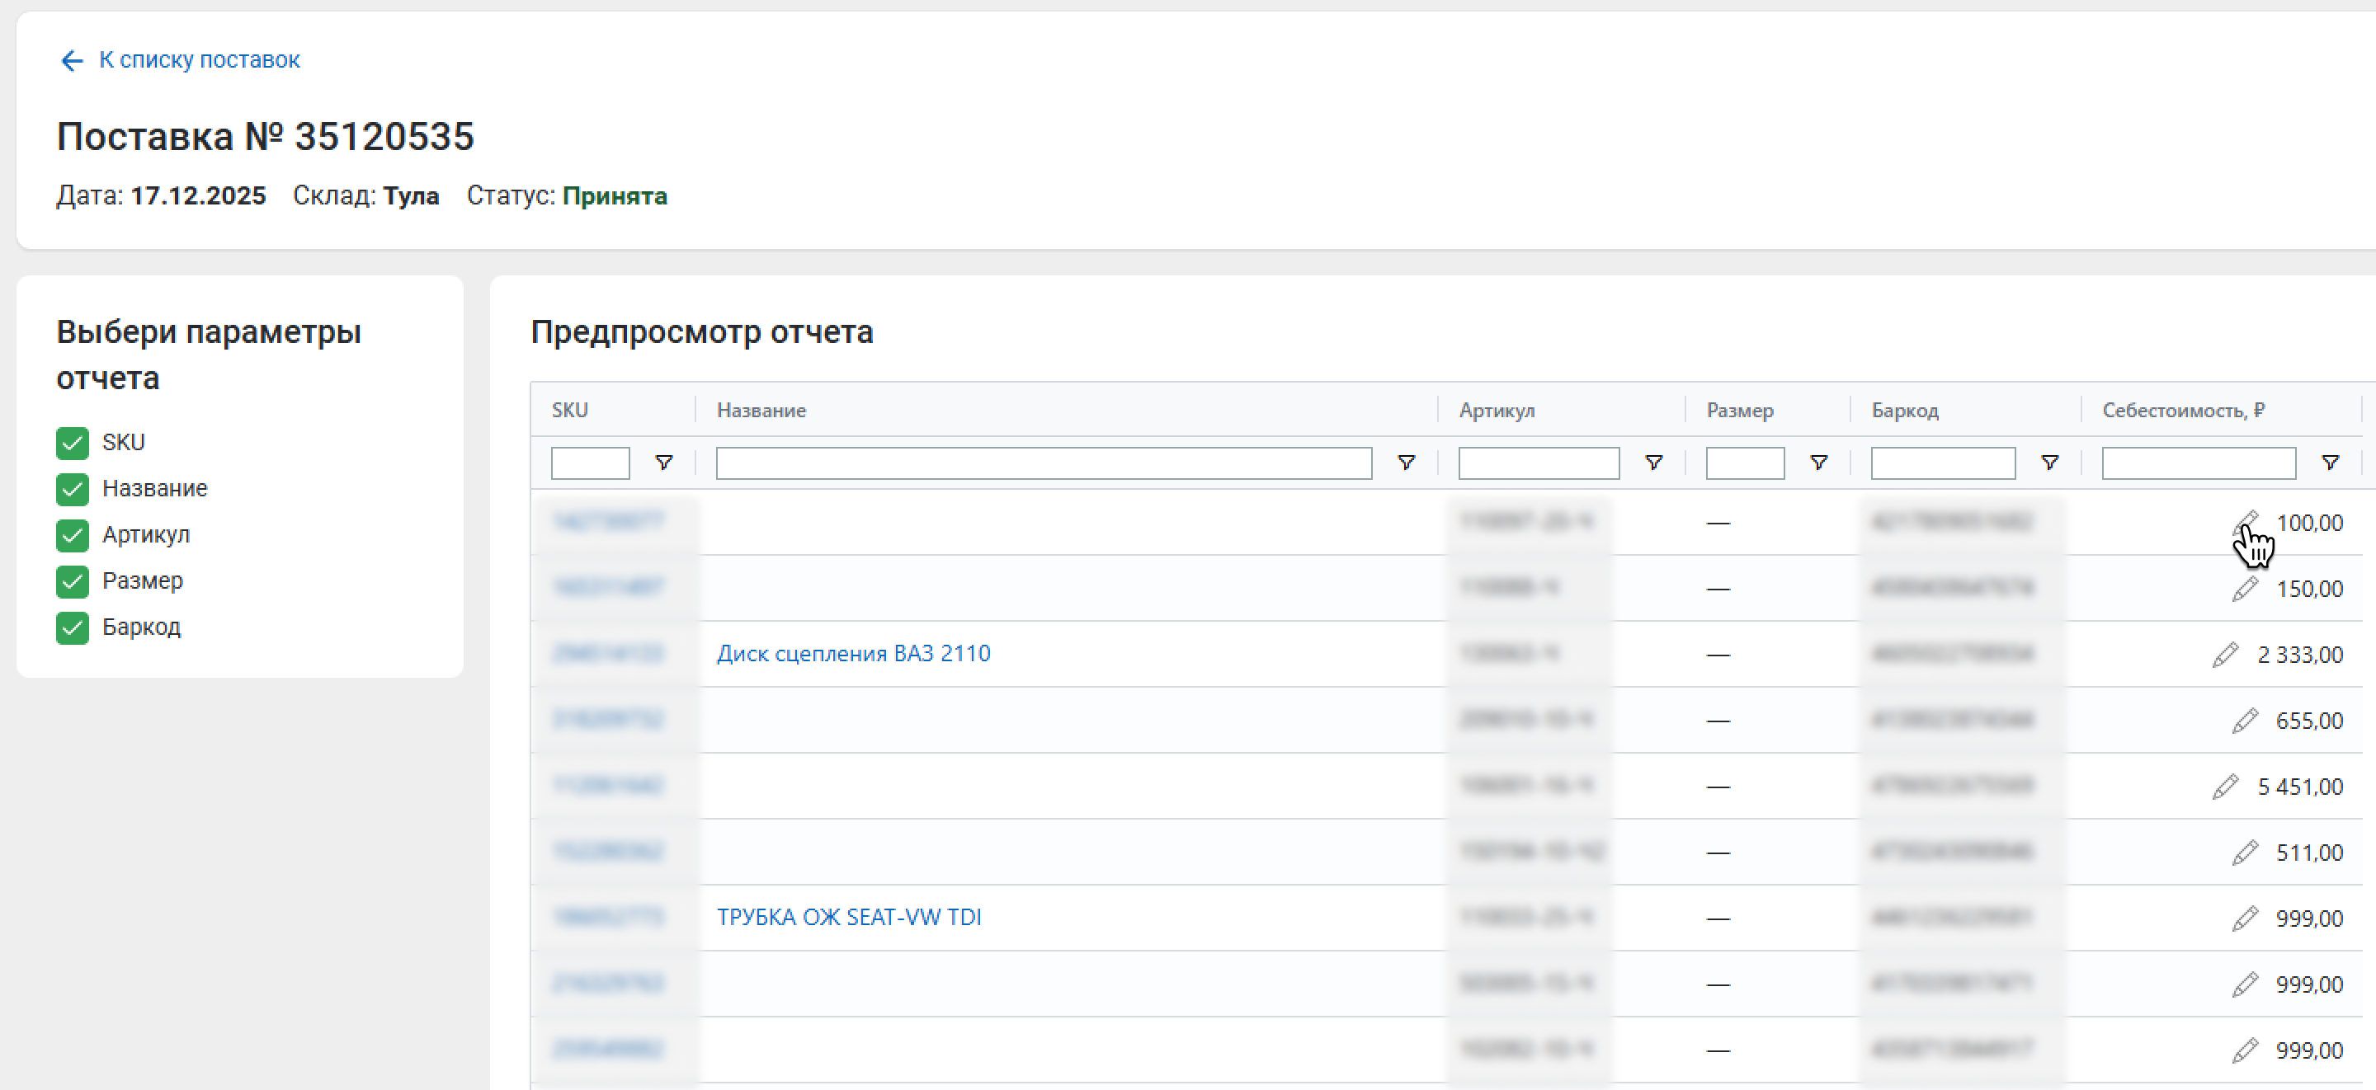Viewport: 2376px width, 1090px height.
Task: Open ТРУБКА ОЖ SEAT-VW TDI link
Action: click(x=849, y=918)
